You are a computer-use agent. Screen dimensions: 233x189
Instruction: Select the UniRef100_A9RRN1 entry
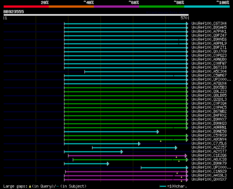tap(209, 128)
